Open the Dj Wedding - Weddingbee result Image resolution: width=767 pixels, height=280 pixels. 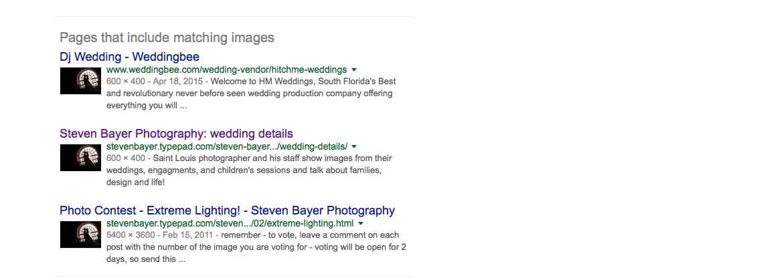pos(129,57)
